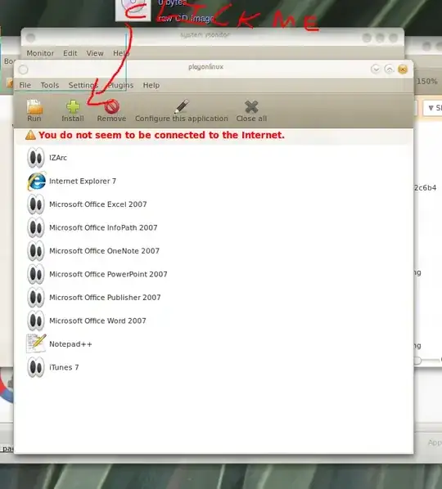Open Edit menu in system monitor window

pos(70,53)
